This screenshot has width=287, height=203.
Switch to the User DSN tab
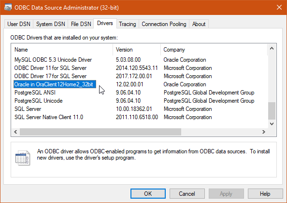point(19,24)
